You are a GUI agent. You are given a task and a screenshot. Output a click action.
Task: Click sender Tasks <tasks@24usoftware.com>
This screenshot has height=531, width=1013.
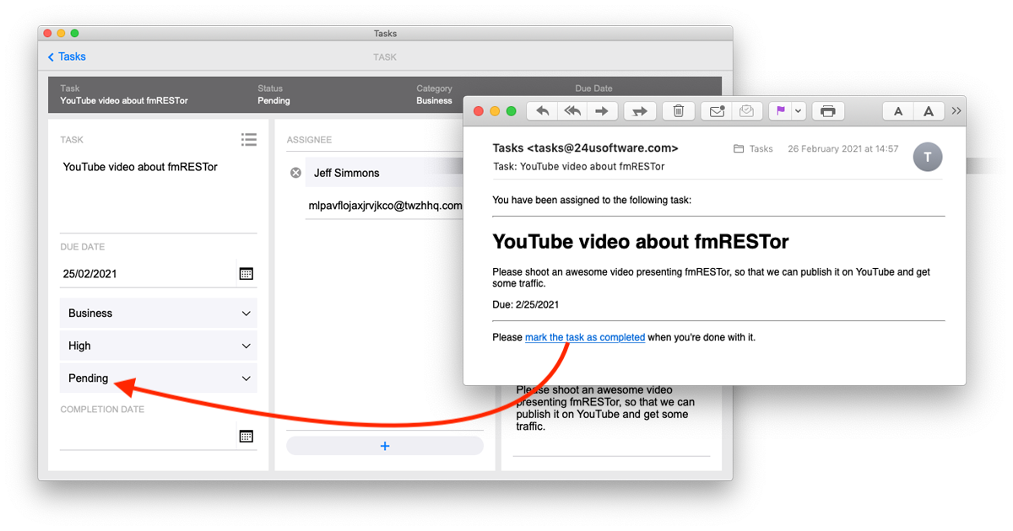(x=586, y=148)
